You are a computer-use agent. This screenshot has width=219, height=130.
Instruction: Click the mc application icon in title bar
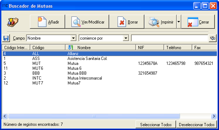pos(5,6)
